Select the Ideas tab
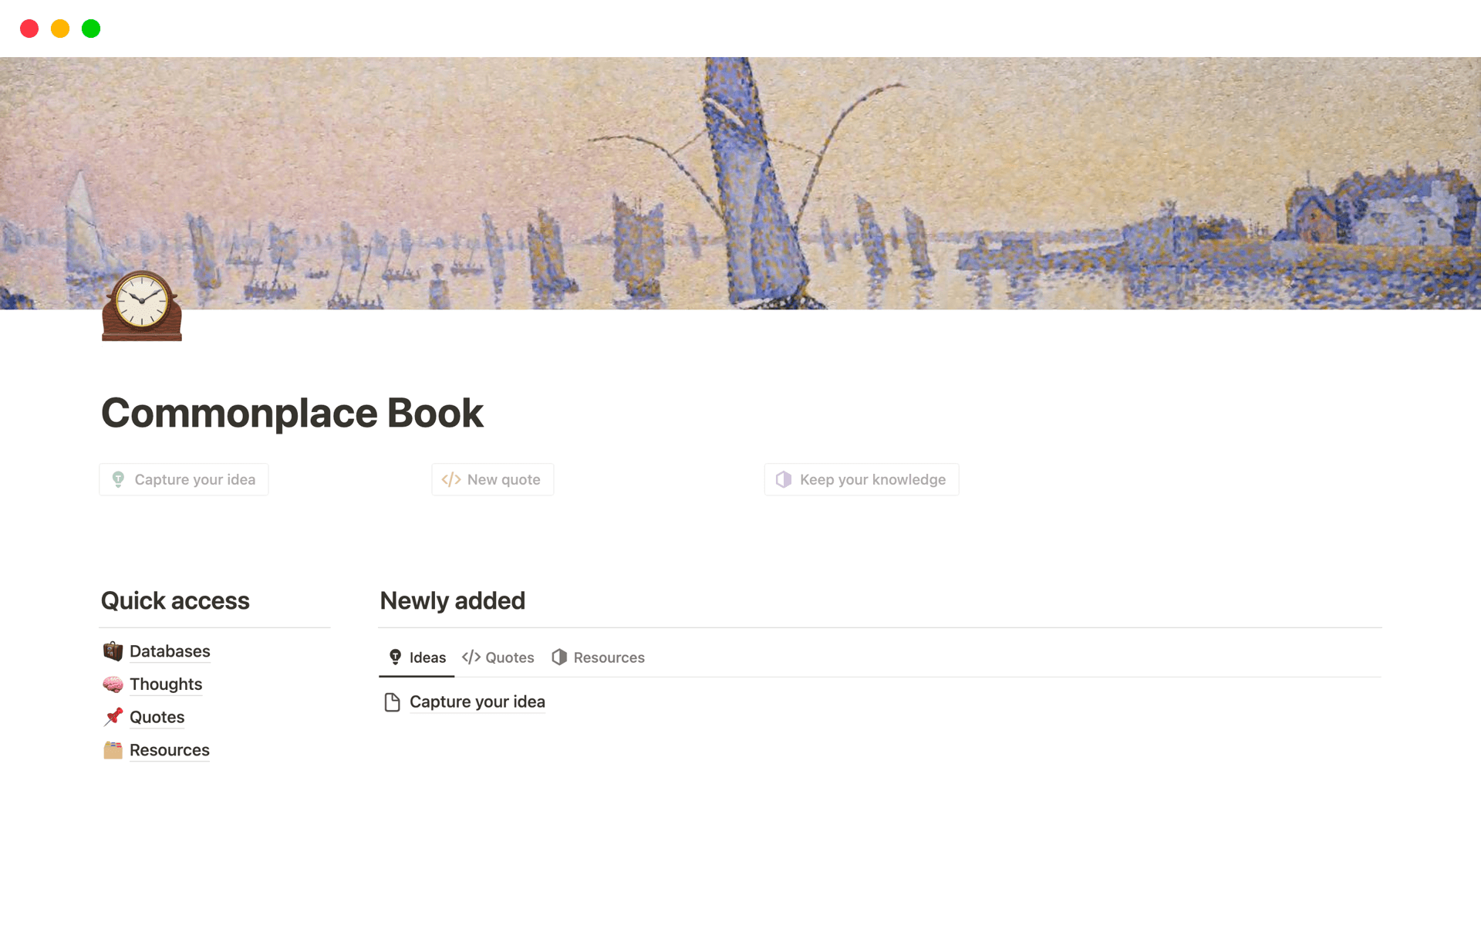1481x926 pixels. [x=427, y=657]
